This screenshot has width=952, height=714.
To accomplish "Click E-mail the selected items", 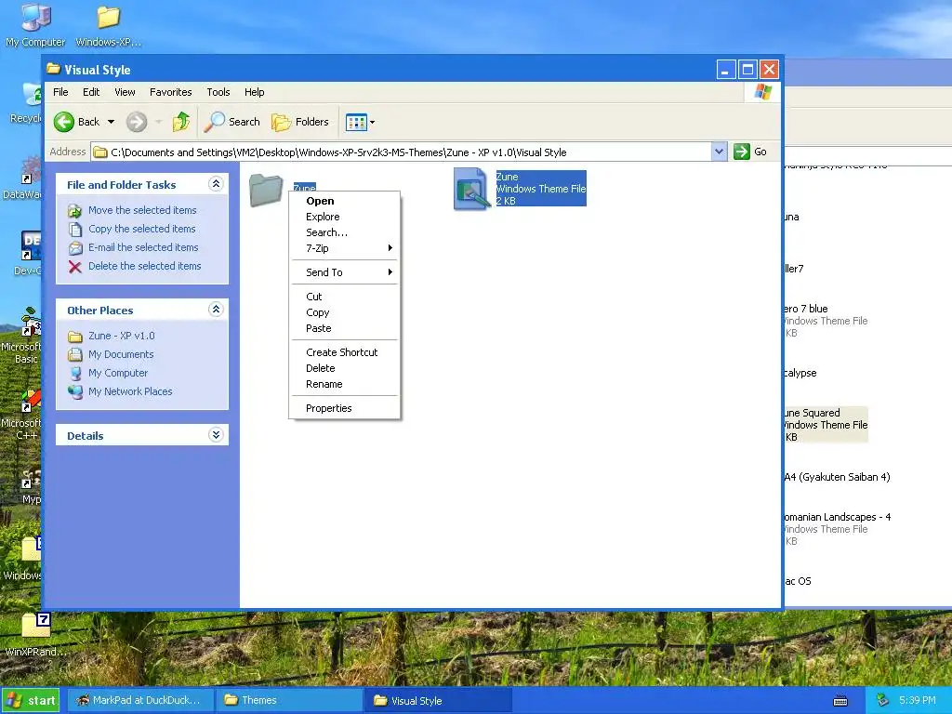I will pos(143,247).
